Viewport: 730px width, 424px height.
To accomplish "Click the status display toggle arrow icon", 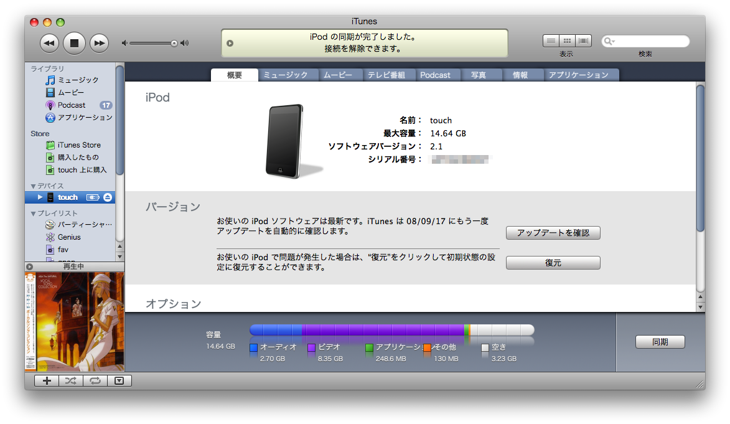I will (x=230, y=44).
